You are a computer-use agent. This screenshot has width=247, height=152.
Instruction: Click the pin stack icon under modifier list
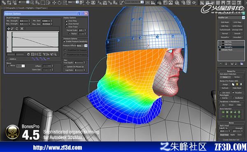point(221,64)
